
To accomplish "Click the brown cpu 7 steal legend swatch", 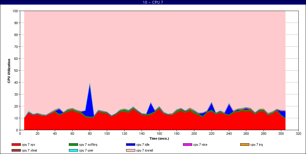I will 16,151.
